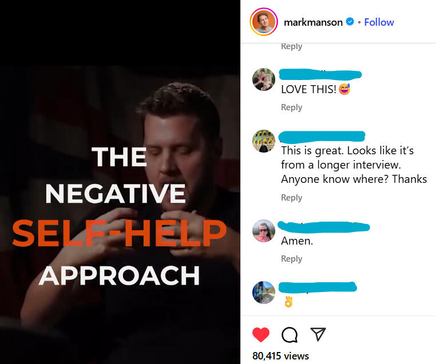436x364 pixels.
Task: Open markmanson's profile picture story
Action: pyautogui.click(x=264, y=22)
